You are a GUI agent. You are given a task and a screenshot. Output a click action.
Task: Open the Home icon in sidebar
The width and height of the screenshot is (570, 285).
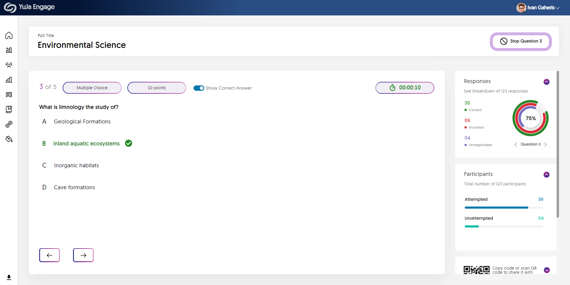click(9, 35)
